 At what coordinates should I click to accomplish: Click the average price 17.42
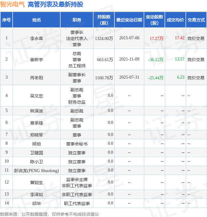pos(180,38)
